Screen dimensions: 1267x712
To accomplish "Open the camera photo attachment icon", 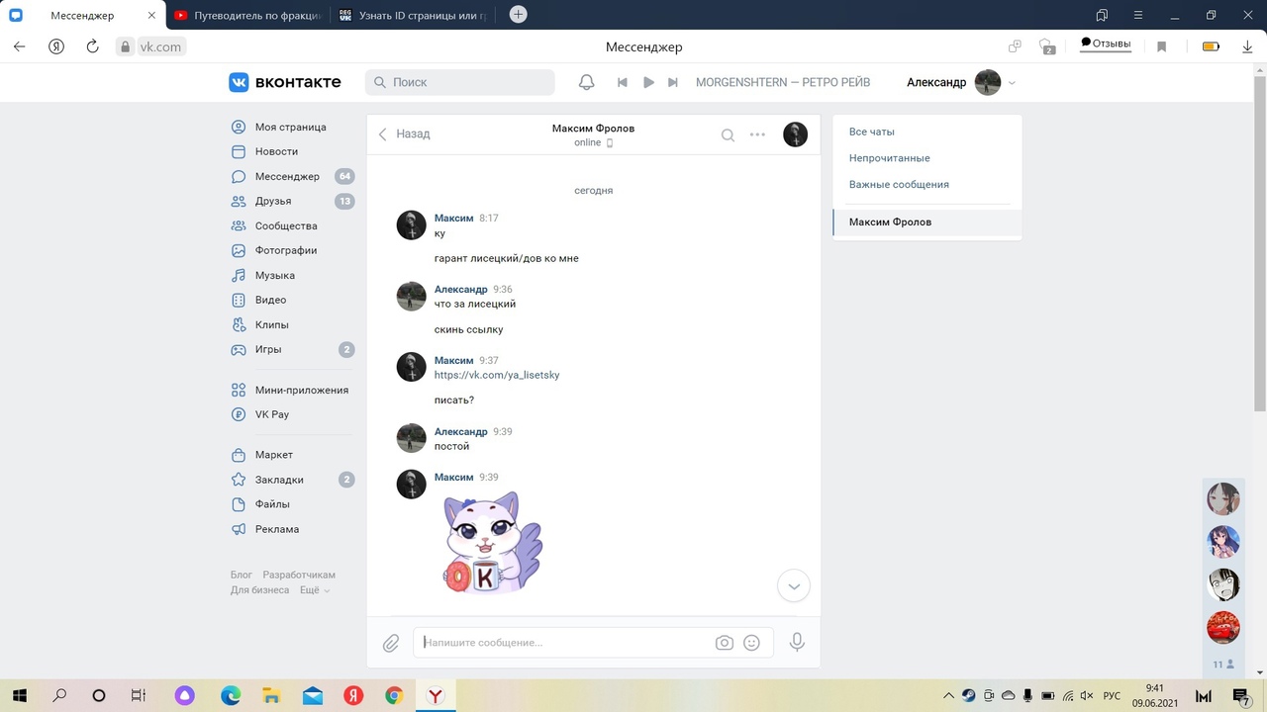I will click(x=725, y=643).
